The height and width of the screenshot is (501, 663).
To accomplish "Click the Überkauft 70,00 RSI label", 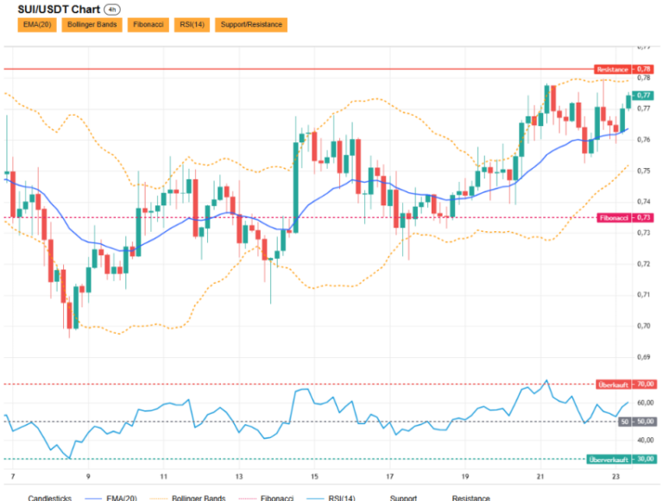I will tap(625, 385).
